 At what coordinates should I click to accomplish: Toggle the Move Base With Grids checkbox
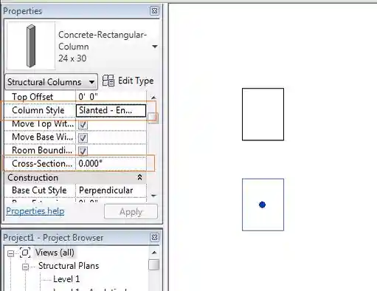83,137
